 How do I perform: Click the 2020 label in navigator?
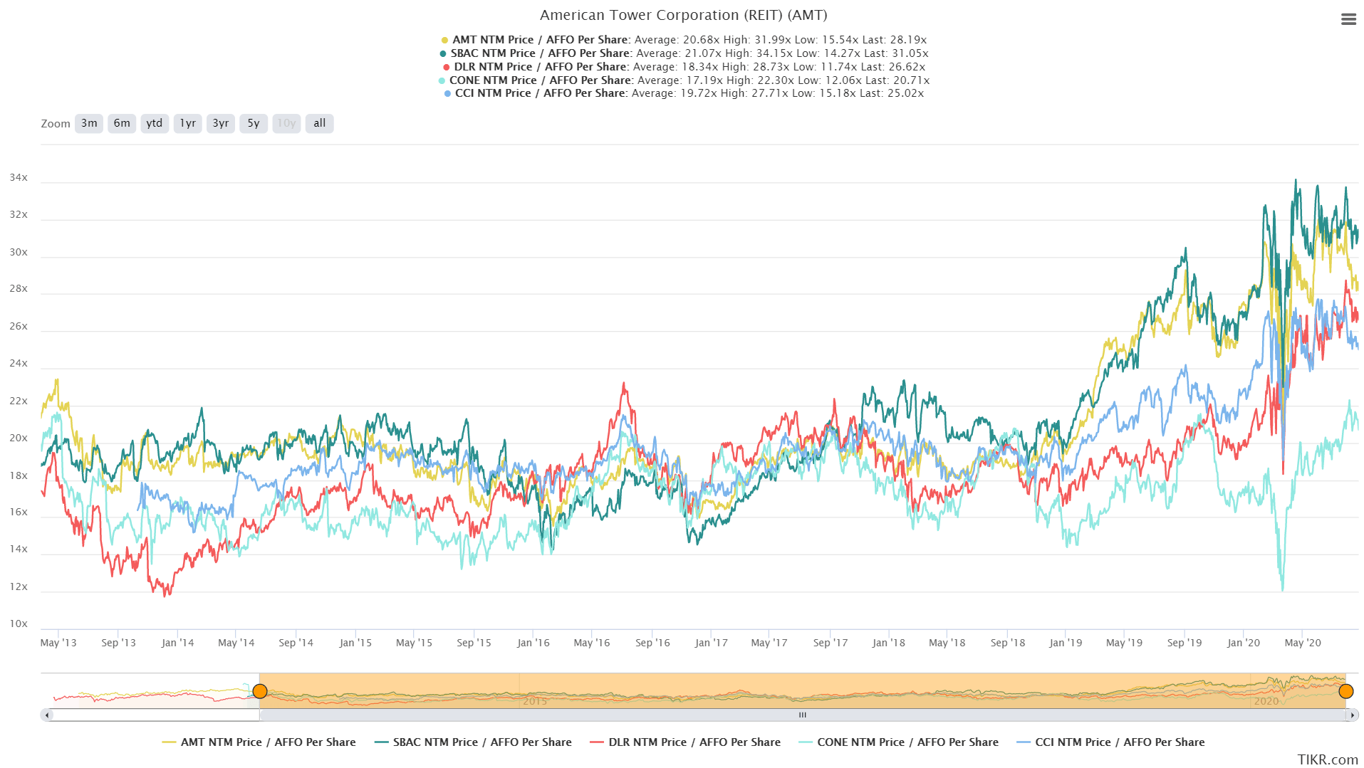(1266, 701)
